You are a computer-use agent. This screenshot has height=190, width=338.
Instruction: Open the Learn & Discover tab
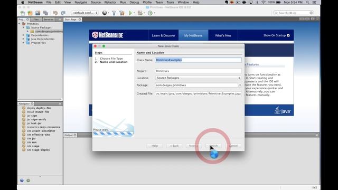pyautogui.click(x=163, y=35)
